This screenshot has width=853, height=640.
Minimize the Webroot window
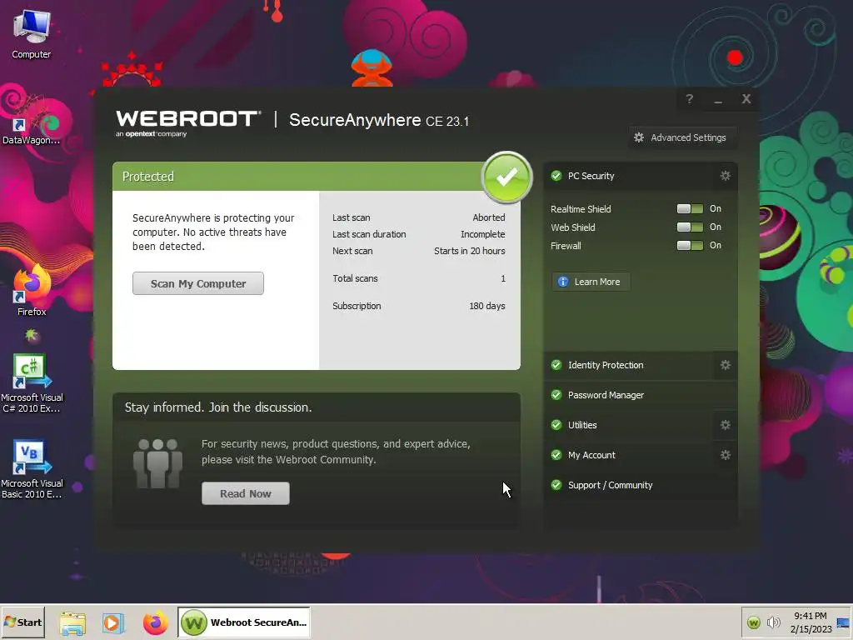[718, 100]
